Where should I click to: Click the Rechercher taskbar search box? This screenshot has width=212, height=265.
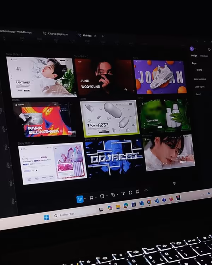[x=74, y=214]
